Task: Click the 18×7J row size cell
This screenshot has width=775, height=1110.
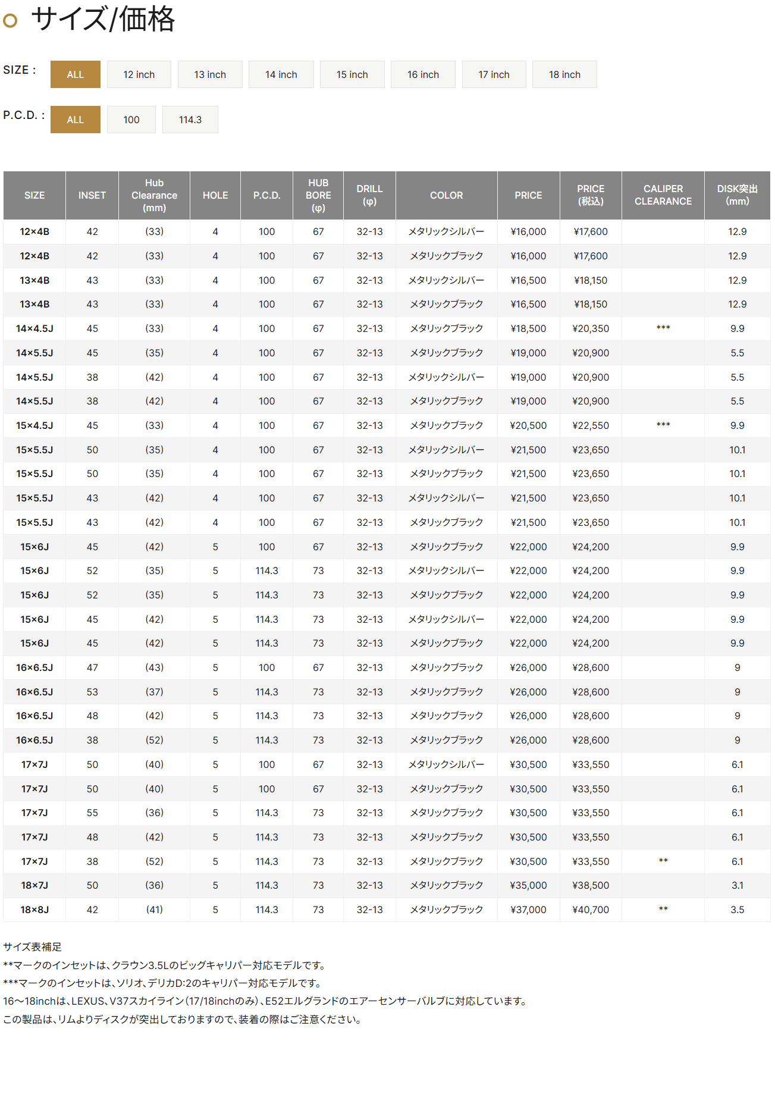Action: tap(34, 885)
